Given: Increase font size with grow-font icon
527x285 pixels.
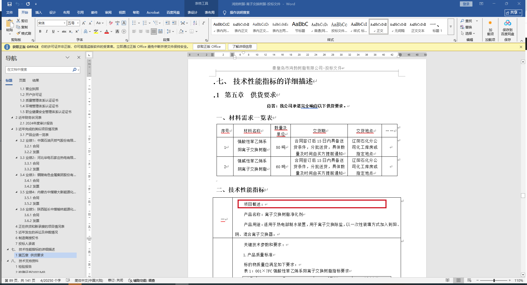Looking at the screenshot, I should [84, 23].
